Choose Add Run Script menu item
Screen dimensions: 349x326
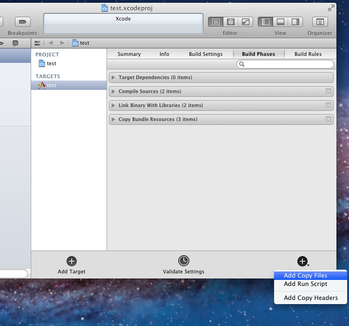310,284
